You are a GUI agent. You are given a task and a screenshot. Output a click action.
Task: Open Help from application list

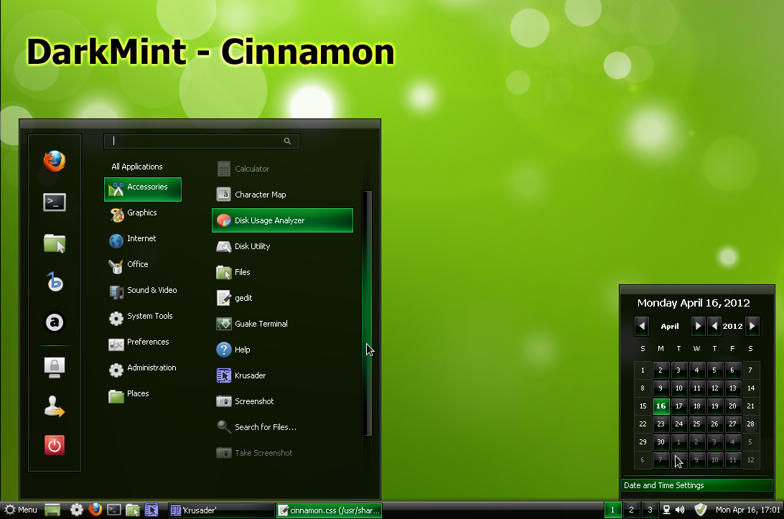(282, 350)
